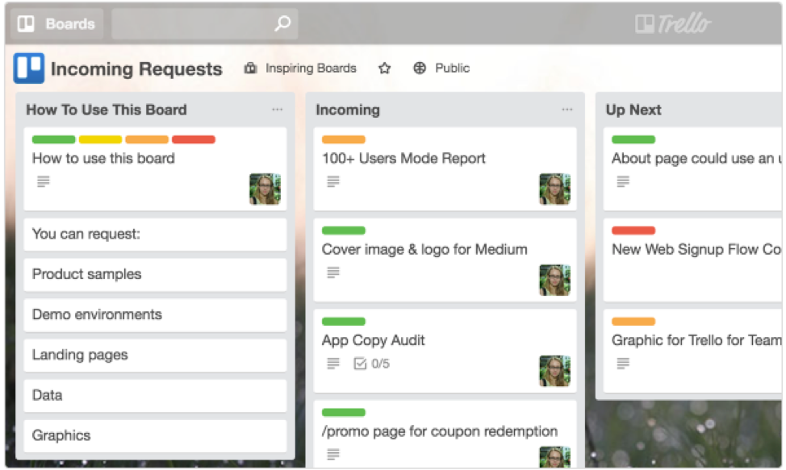Screen dimensions: 786x470
Task: Click the search magnifying glass icon
Action: [280, 24]
